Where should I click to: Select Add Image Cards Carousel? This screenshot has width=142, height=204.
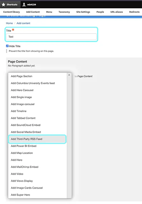37,188
